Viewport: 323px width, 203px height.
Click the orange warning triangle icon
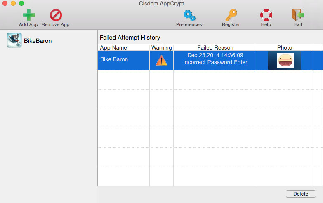click(x=161, y=61)
